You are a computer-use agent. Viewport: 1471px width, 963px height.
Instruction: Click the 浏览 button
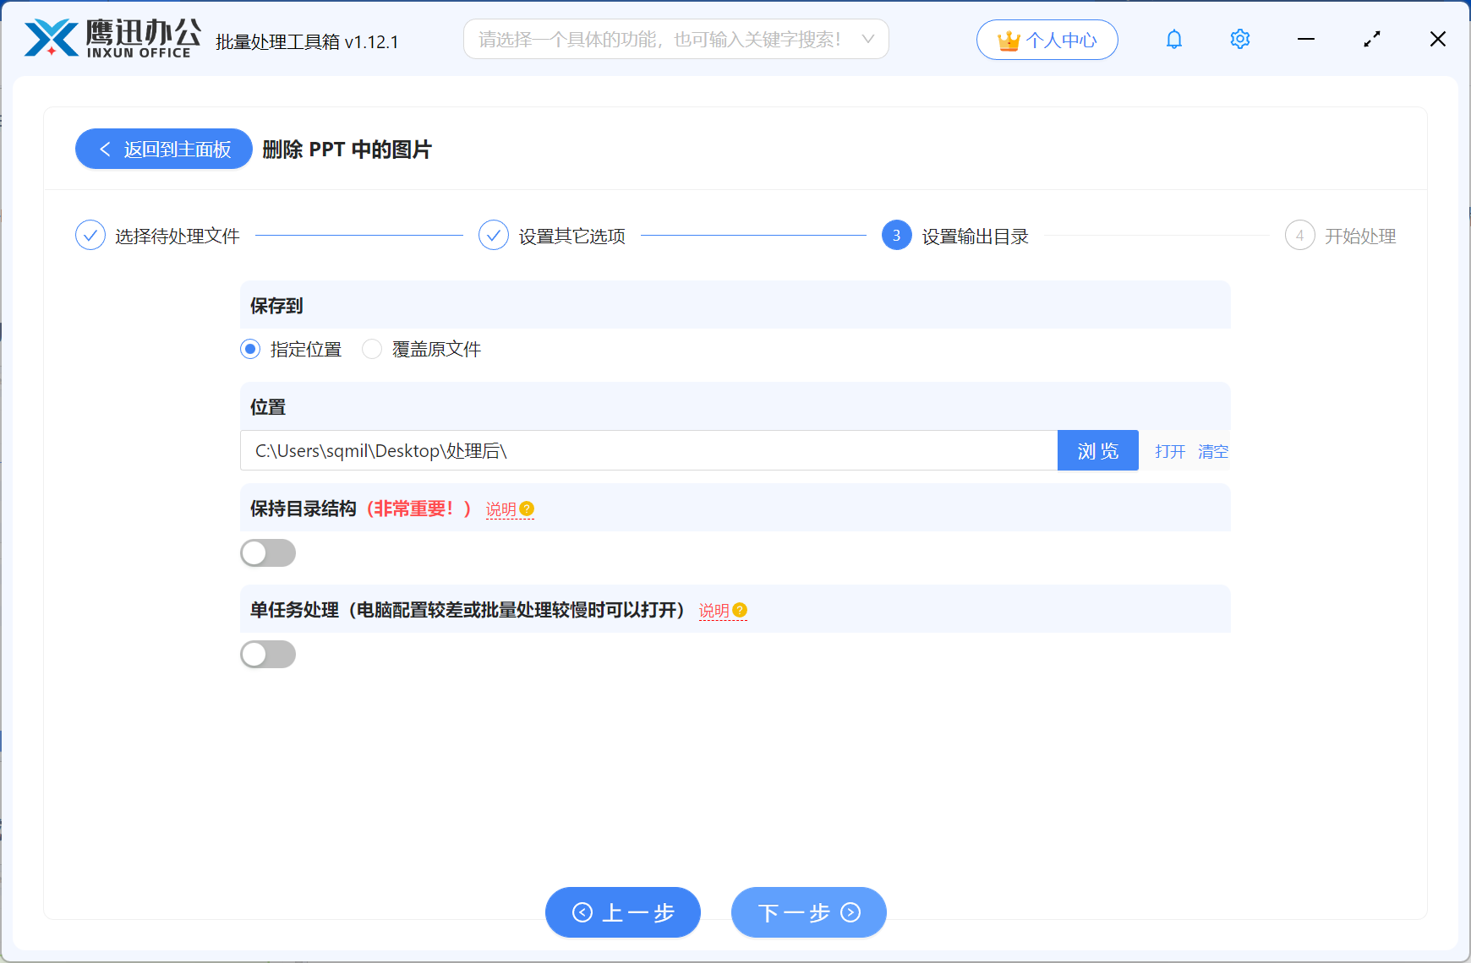point(1097,450)
